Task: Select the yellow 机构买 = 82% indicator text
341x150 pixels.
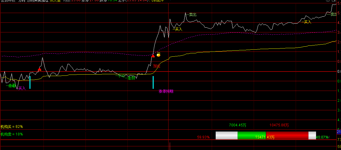Action: click(x=12, y=126)
